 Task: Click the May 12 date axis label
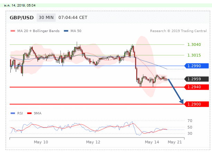(x=93, y=142)
